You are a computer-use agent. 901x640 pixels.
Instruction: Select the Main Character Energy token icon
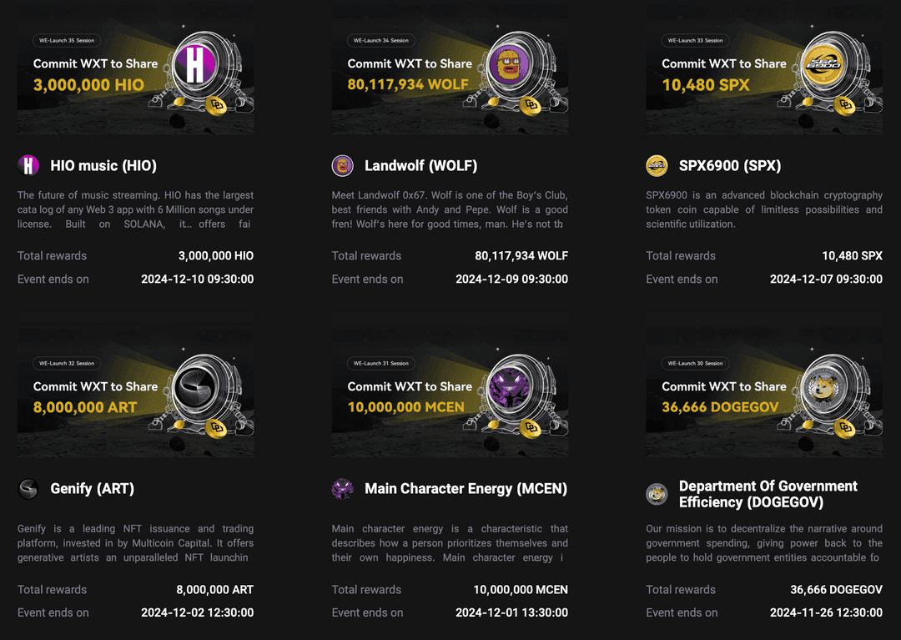point(342,489)
